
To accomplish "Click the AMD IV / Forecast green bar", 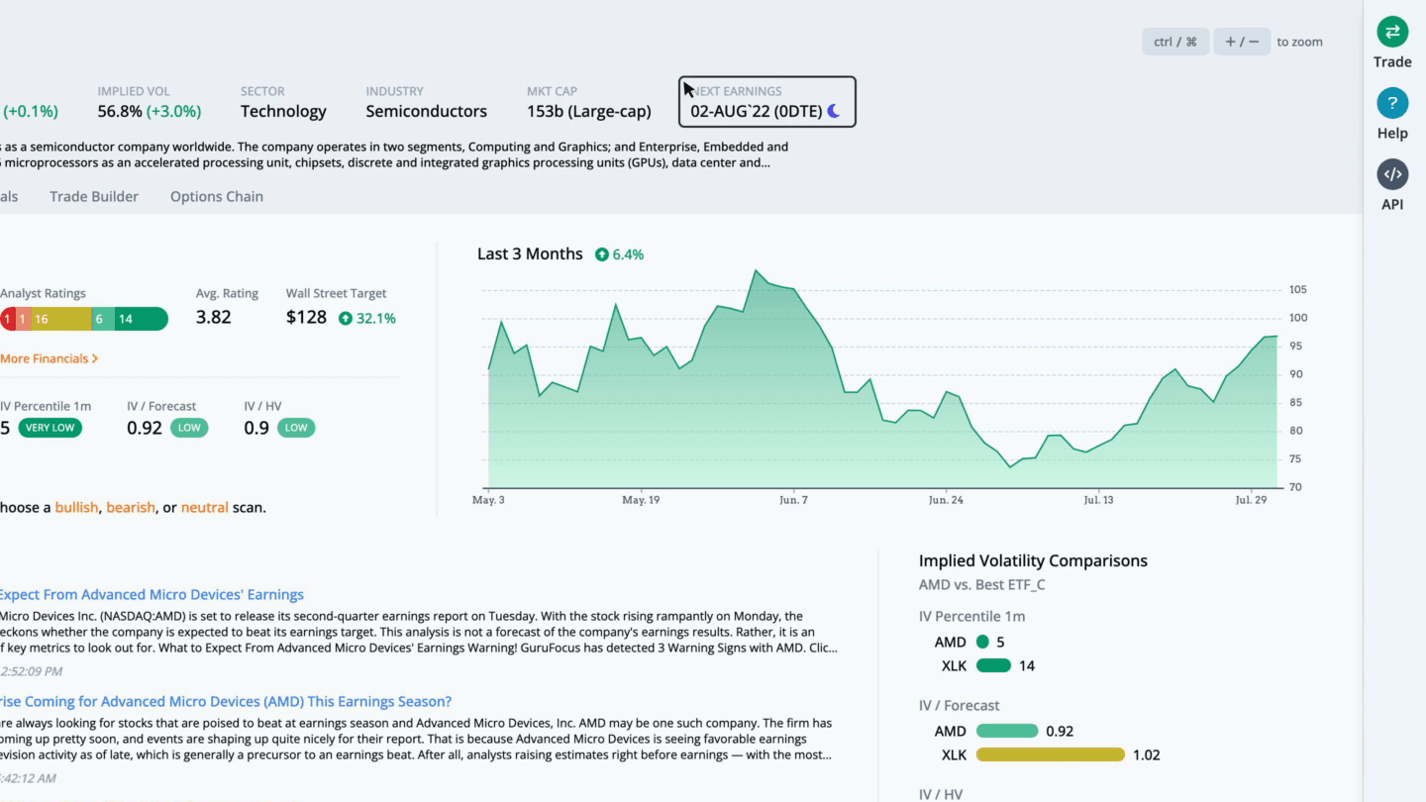I will tap(1006, 731).
